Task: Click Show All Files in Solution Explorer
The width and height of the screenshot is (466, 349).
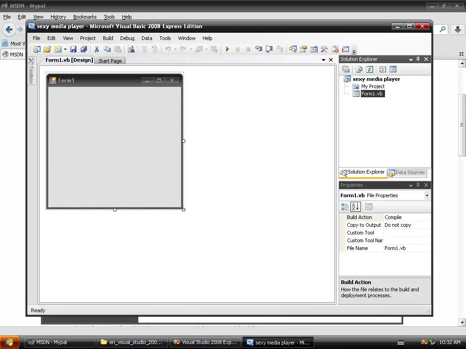Action: pos(359,69)
